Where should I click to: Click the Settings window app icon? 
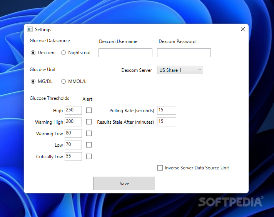tap(30, 29)
